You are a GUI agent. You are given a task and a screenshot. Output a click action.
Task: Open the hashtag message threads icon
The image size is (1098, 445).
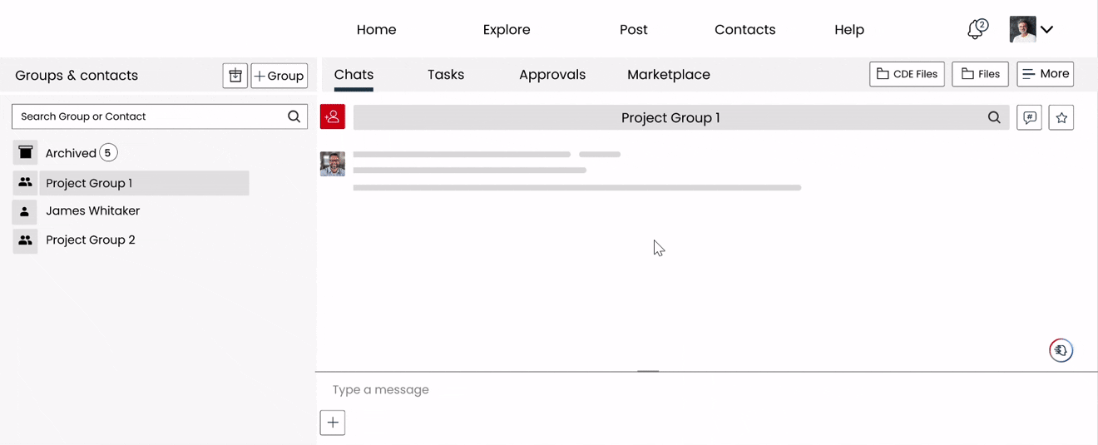[x=1029, y=117]
